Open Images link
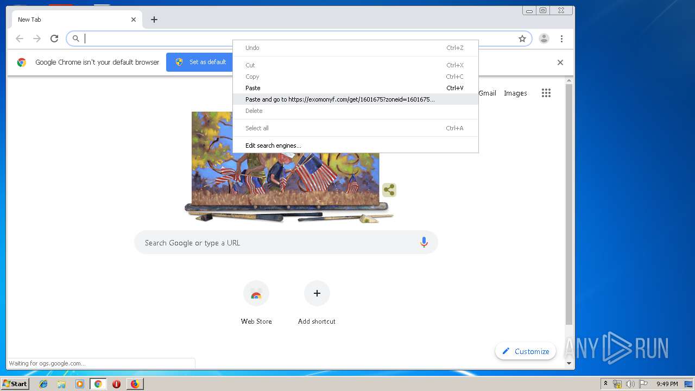695x391 pixels. click(x=515, y=93)
